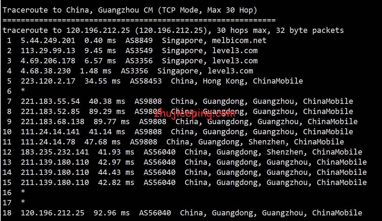Click the zhujiceping.com red watermark text
Image resolution: width=382 pixels, height=221 pixels.
pos(195,114)
